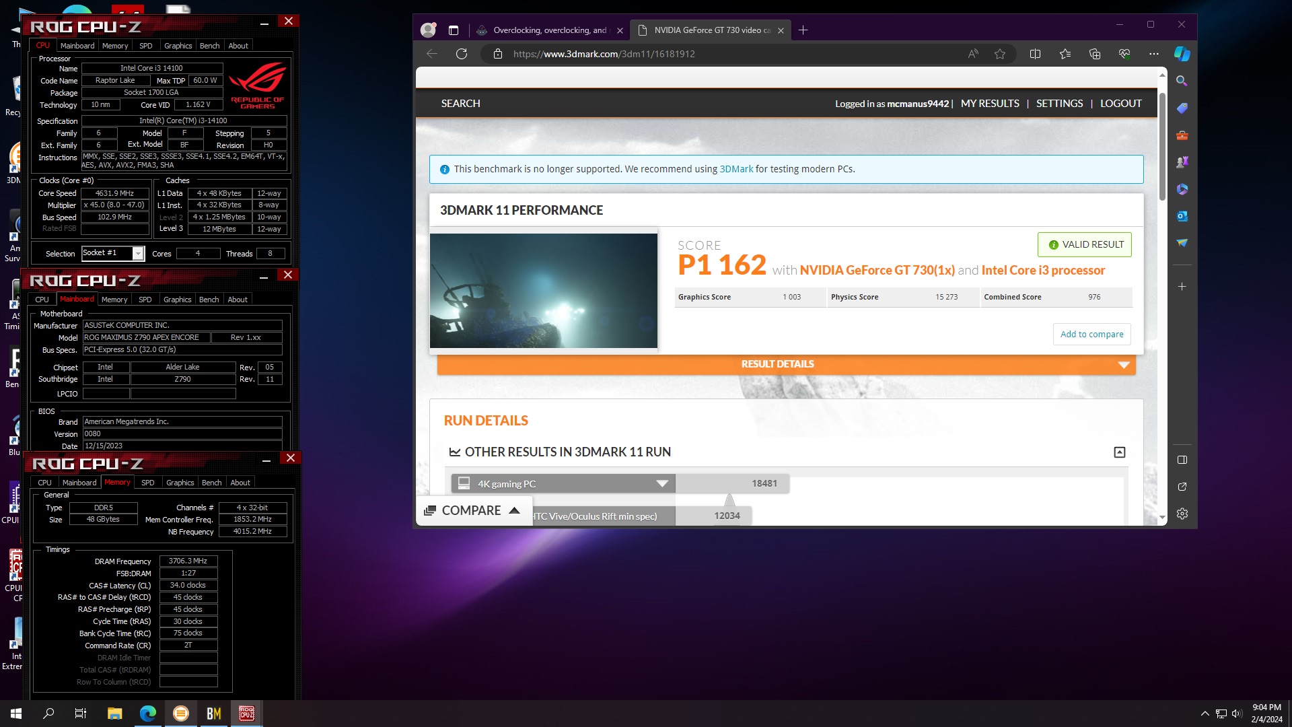Open SETTINGS on the 3DMark page
The height and width of the screenshot is (727, 1292).
pos(1059,104)
